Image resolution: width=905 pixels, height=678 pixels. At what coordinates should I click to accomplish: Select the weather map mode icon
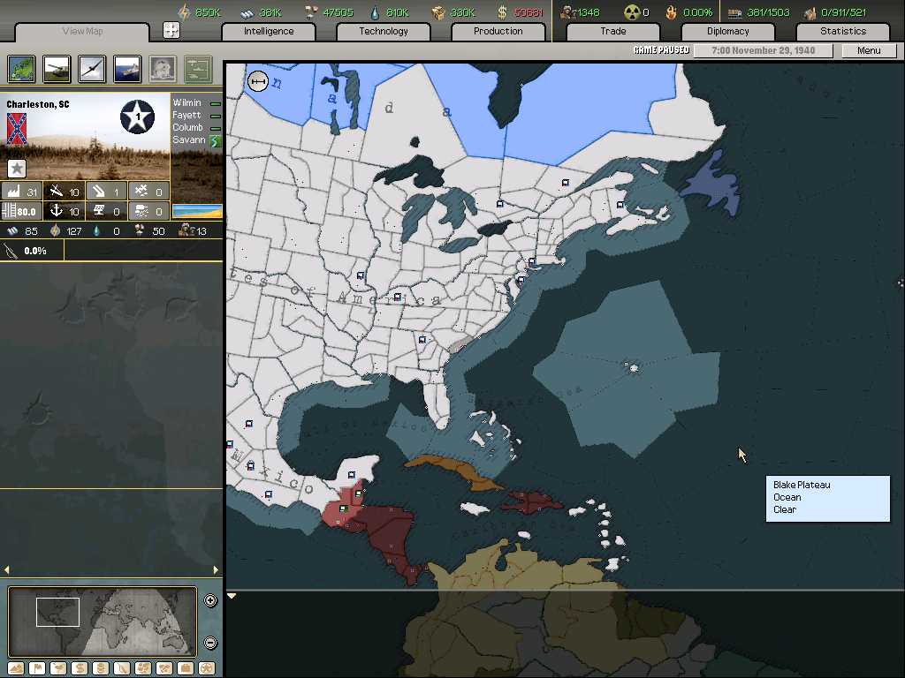click(58, 668)
